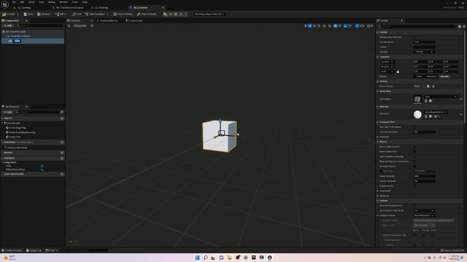Image resolution: width=467 pixels, height=262 pixels.
Task: Open camera speed settings
Action: (370, 26)
